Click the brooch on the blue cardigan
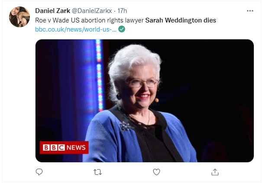262x183 pixels. [x=125, y=126]
